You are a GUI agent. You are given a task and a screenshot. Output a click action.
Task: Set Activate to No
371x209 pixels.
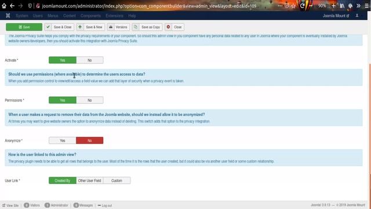(90, 60)
